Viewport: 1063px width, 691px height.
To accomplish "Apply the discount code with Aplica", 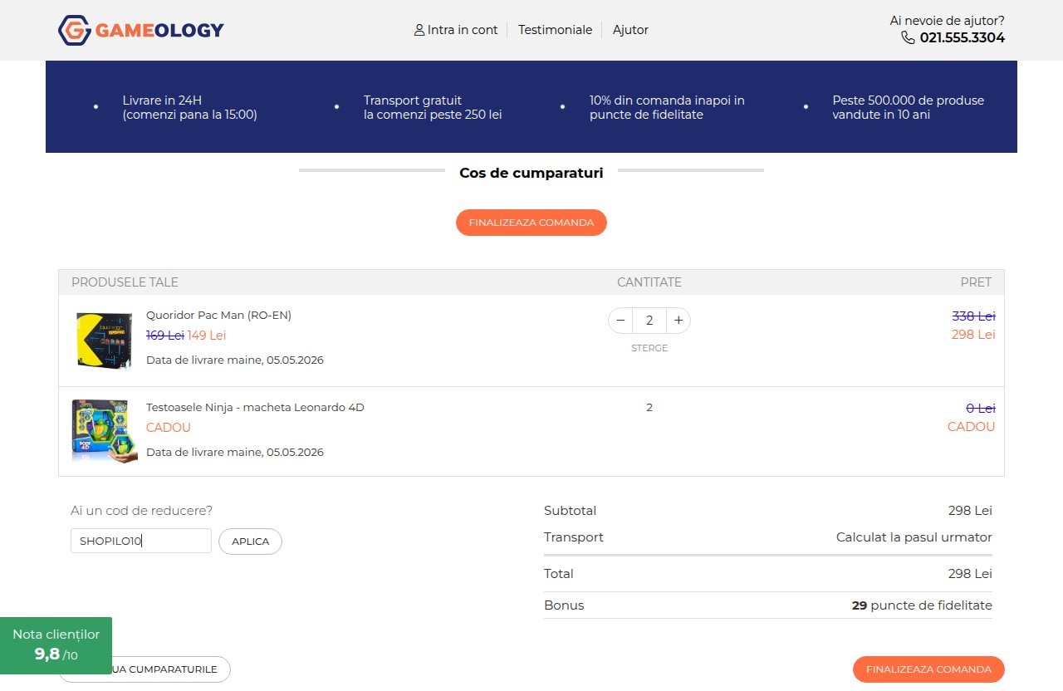I will tap(250, 542).
